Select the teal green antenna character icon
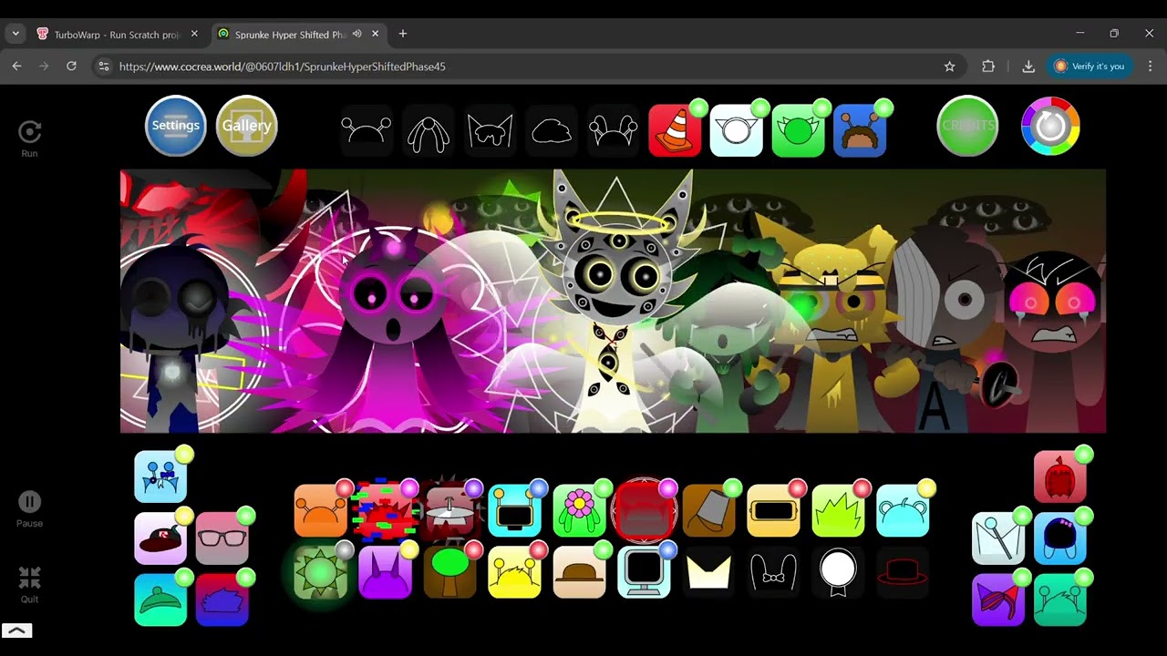This screenshot has height=656, width=1167. [1060, 600]
